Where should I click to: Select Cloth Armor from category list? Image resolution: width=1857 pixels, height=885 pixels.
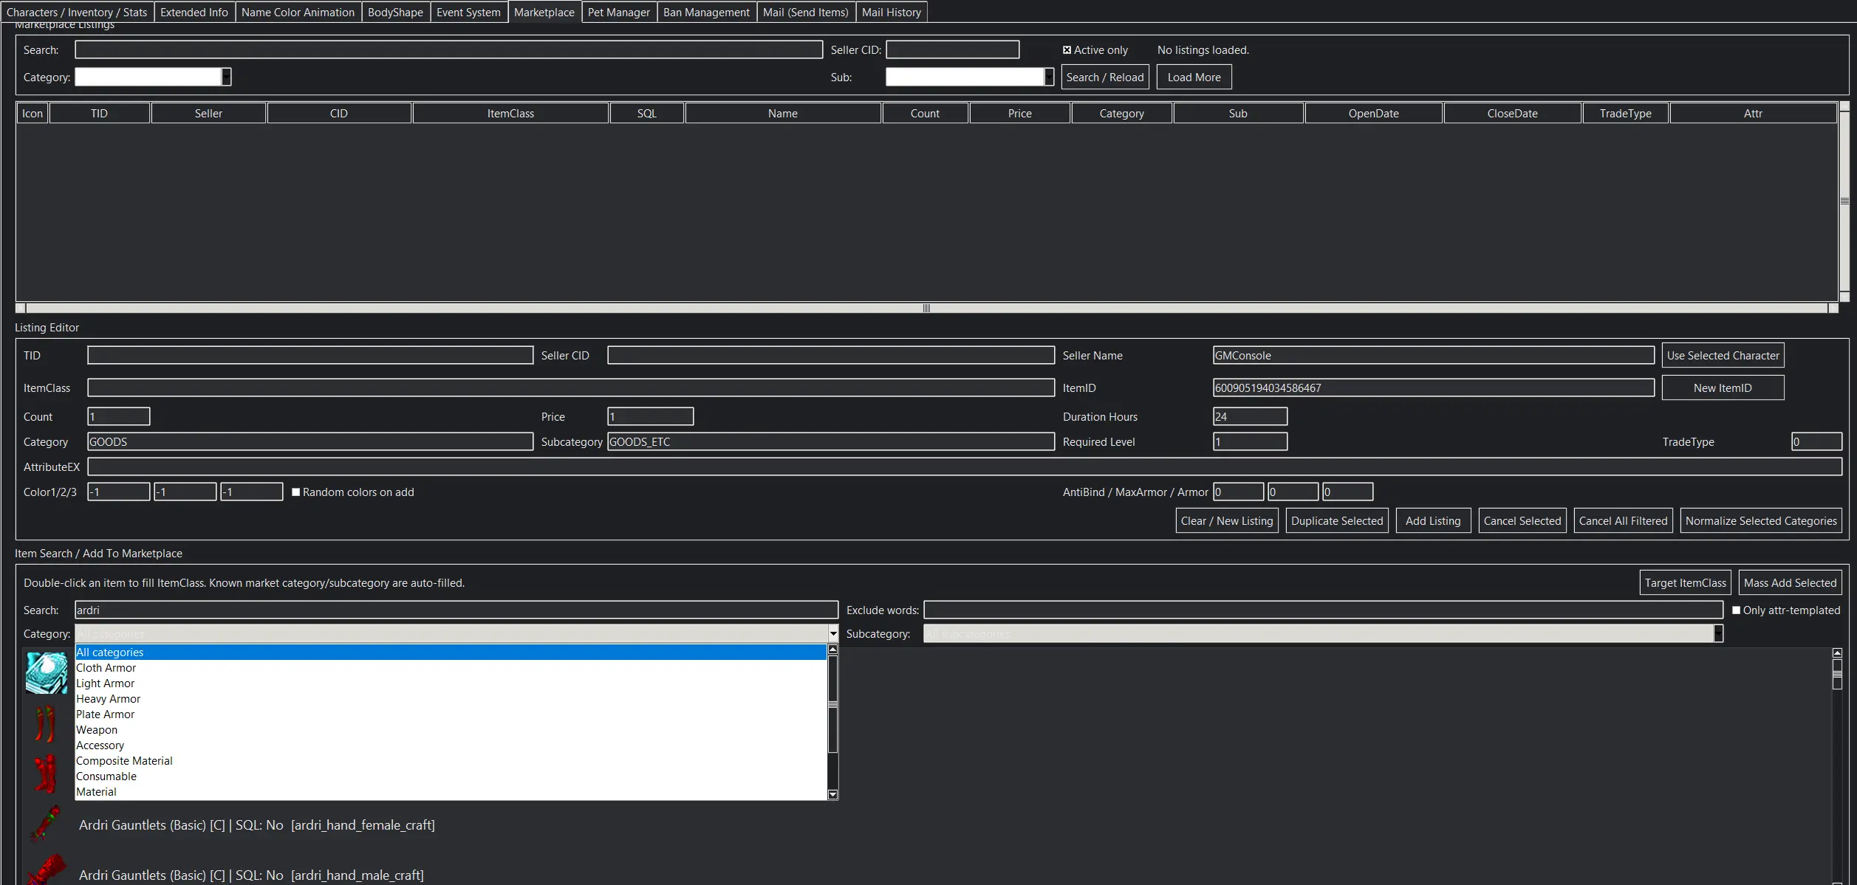[x=451, y=668]
